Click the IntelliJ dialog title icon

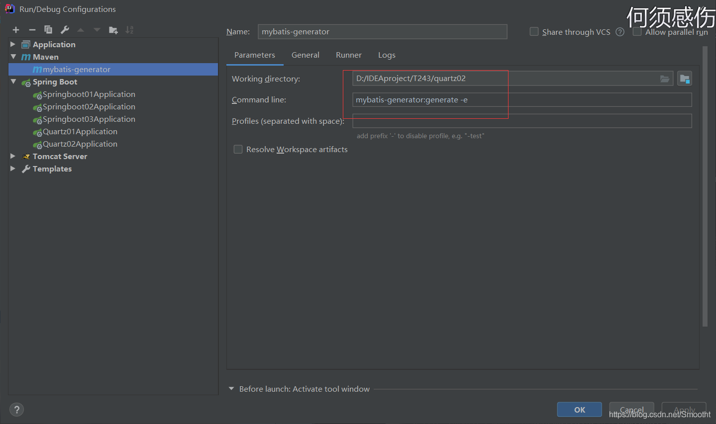click(x=9, y=9)
